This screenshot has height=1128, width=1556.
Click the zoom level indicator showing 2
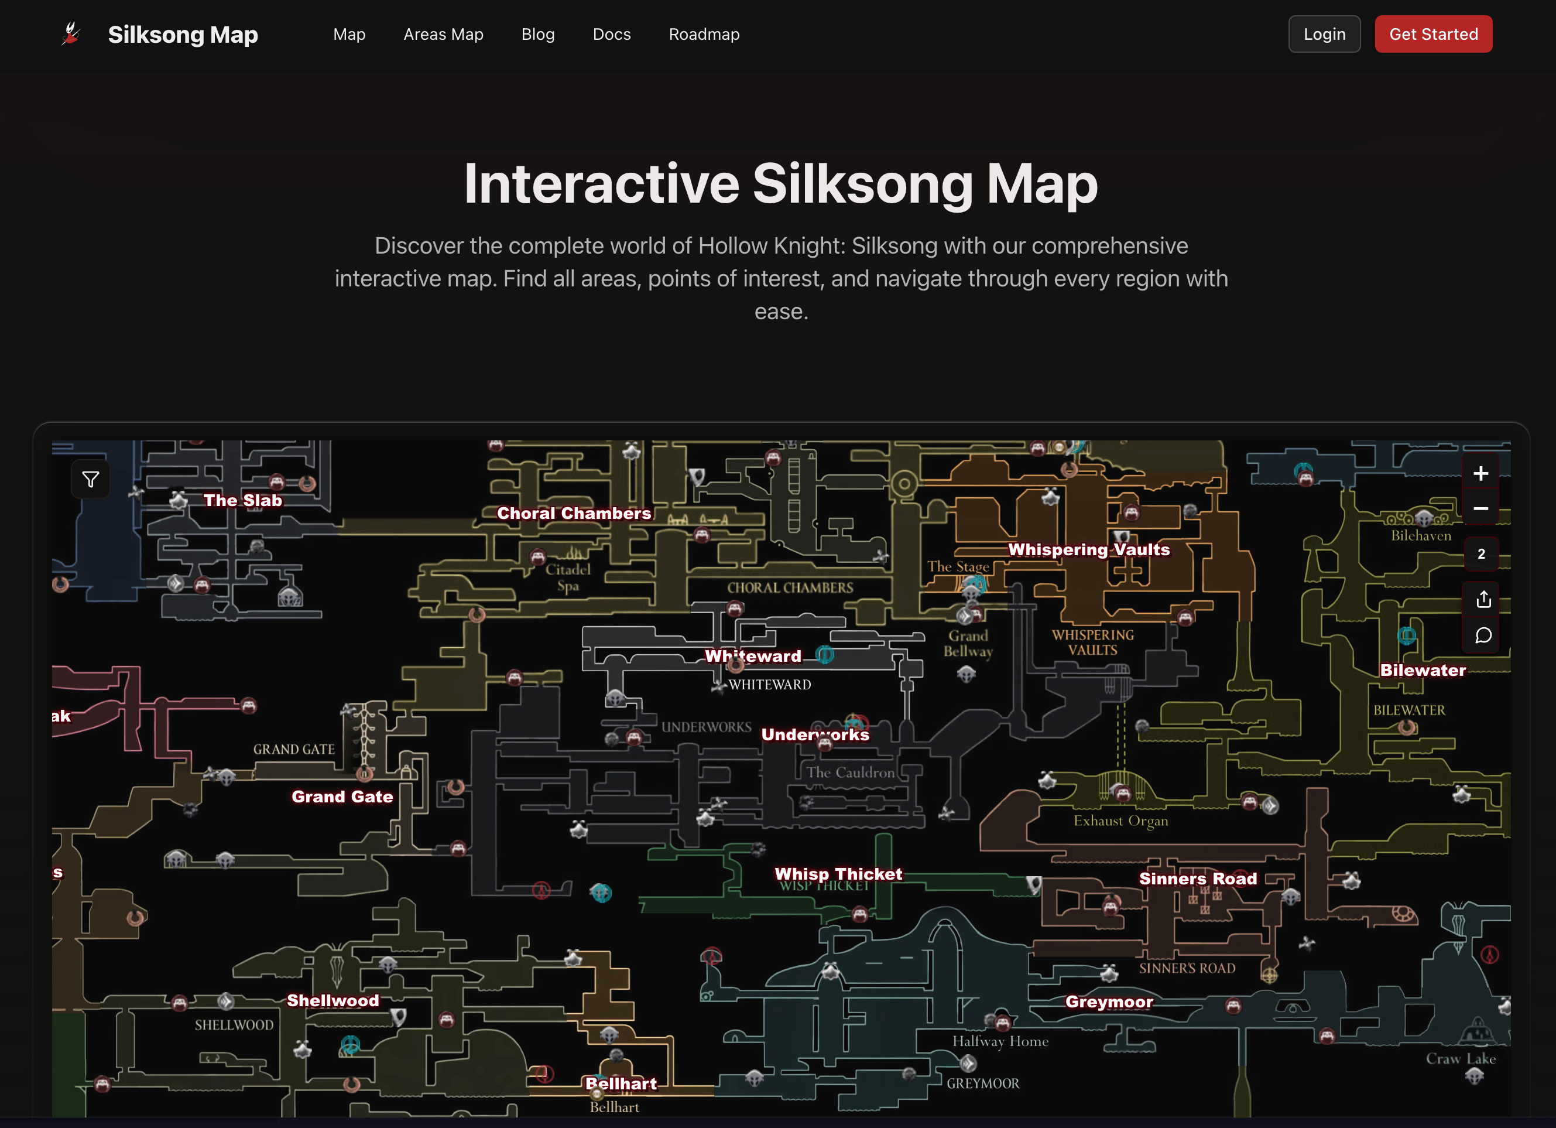[x=1481, y=554]
